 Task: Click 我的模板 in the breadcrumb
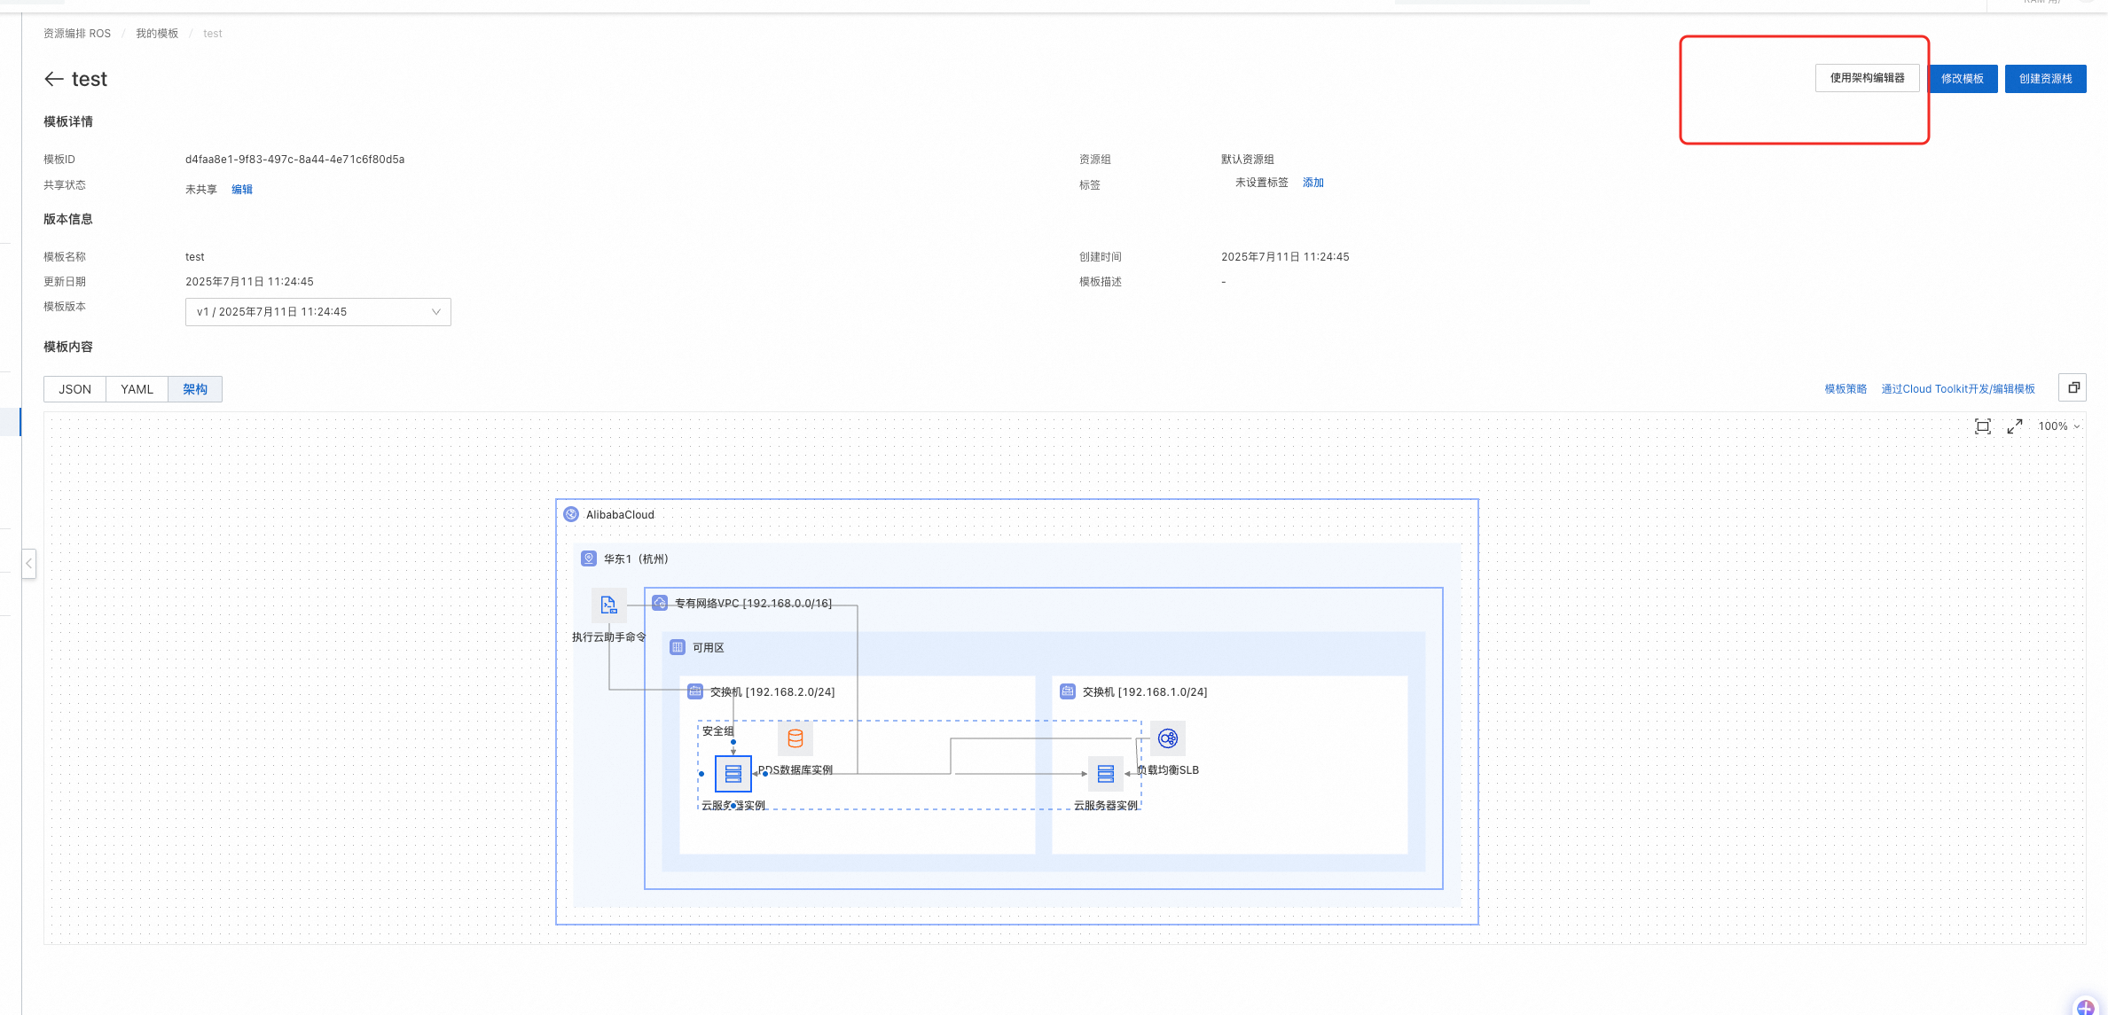pos(157,34)
